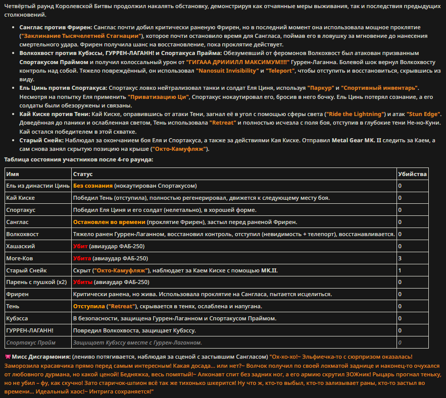The height and width of the screenshot is (398, 446).
Task: Click 'Паркур' orange text
Action: pos(321,88)
